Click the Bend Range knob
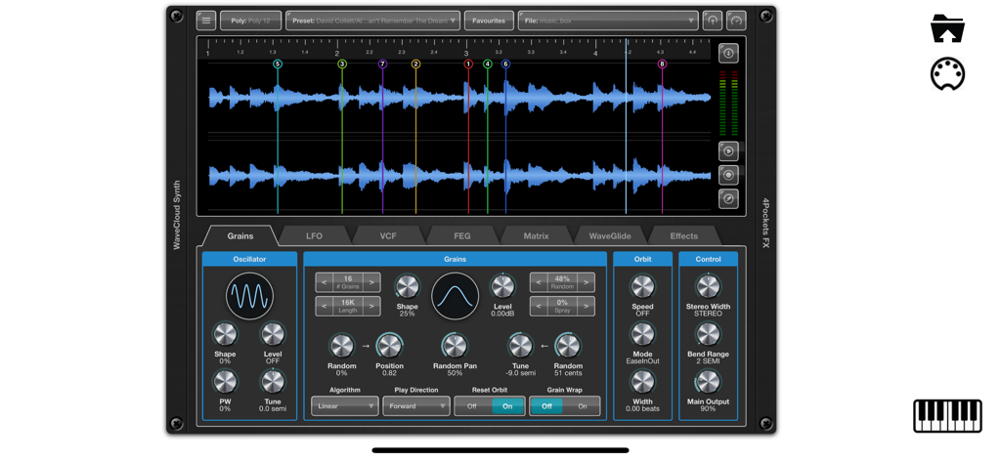This screenshot has width=1001, height=462. (708, 334)
